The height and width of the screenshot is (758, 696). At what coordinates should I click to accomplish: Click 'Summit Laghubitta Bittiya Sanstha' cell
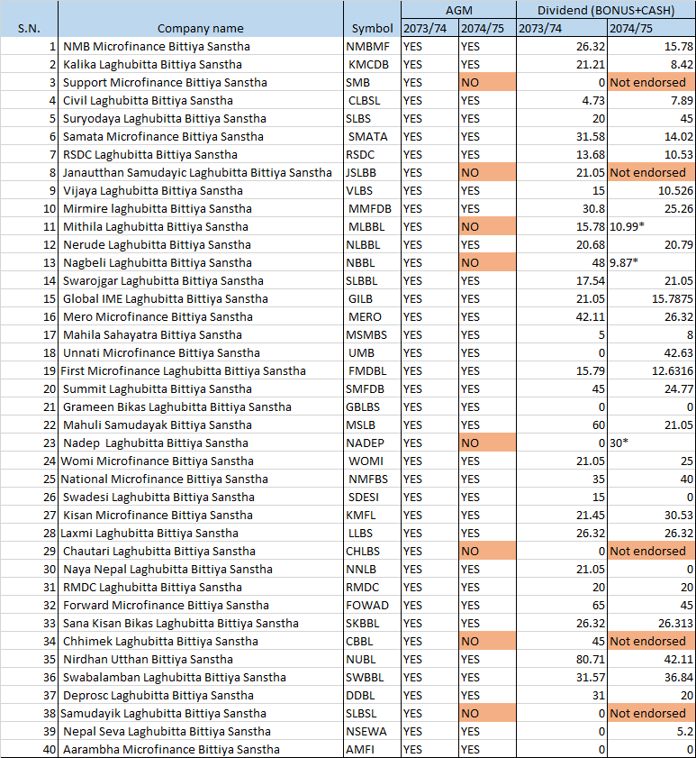click(x=201, y=389)
